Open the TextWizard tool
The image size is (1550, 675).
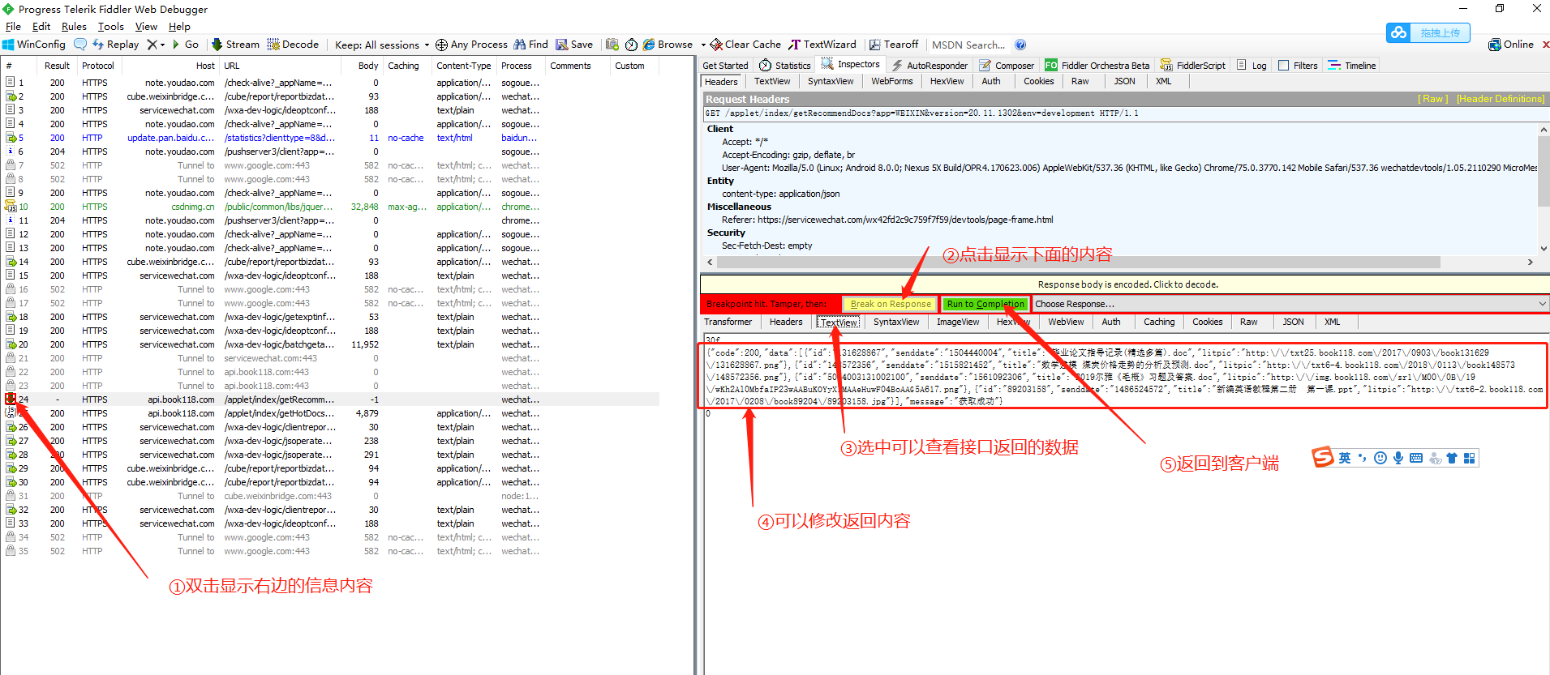822,45
